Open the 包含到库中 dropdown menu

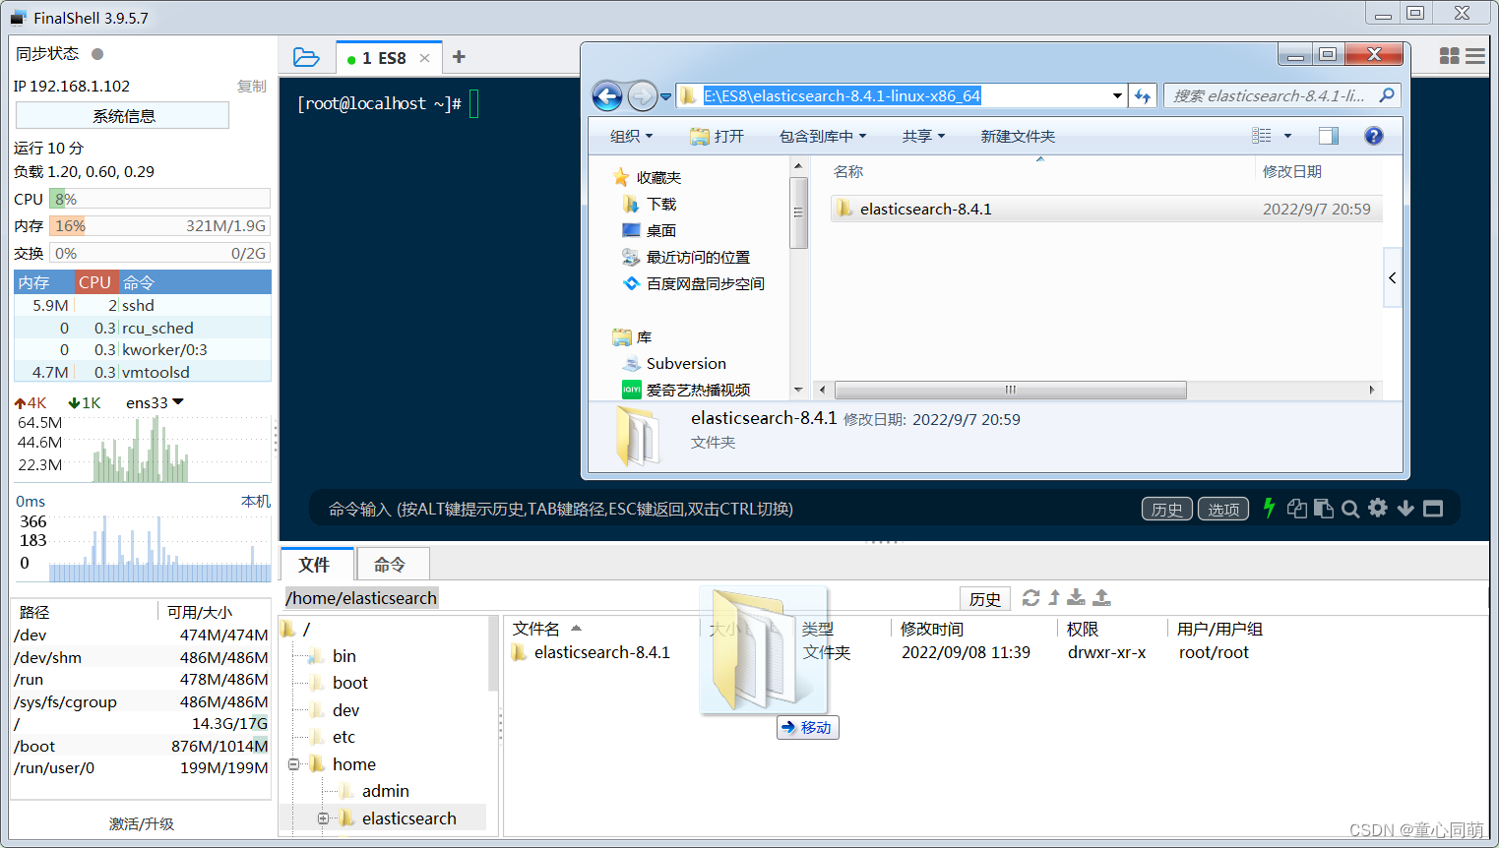pos(823,136)
